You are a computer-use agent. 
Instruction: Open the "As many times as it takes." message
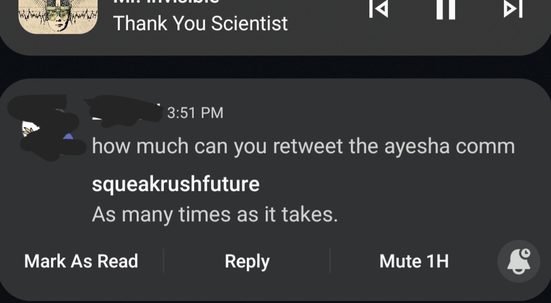[215, 215]
